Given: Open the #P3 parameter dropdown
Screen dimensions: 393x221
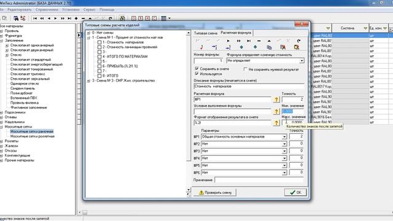Looking at the screenshot, I should pos(284,151).
